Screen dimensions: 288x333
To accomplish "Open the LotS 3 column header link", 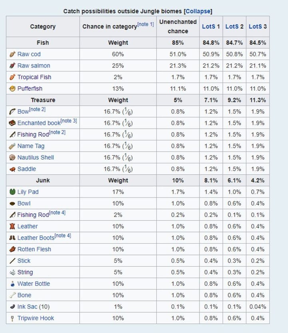I will tap(258, 26).
